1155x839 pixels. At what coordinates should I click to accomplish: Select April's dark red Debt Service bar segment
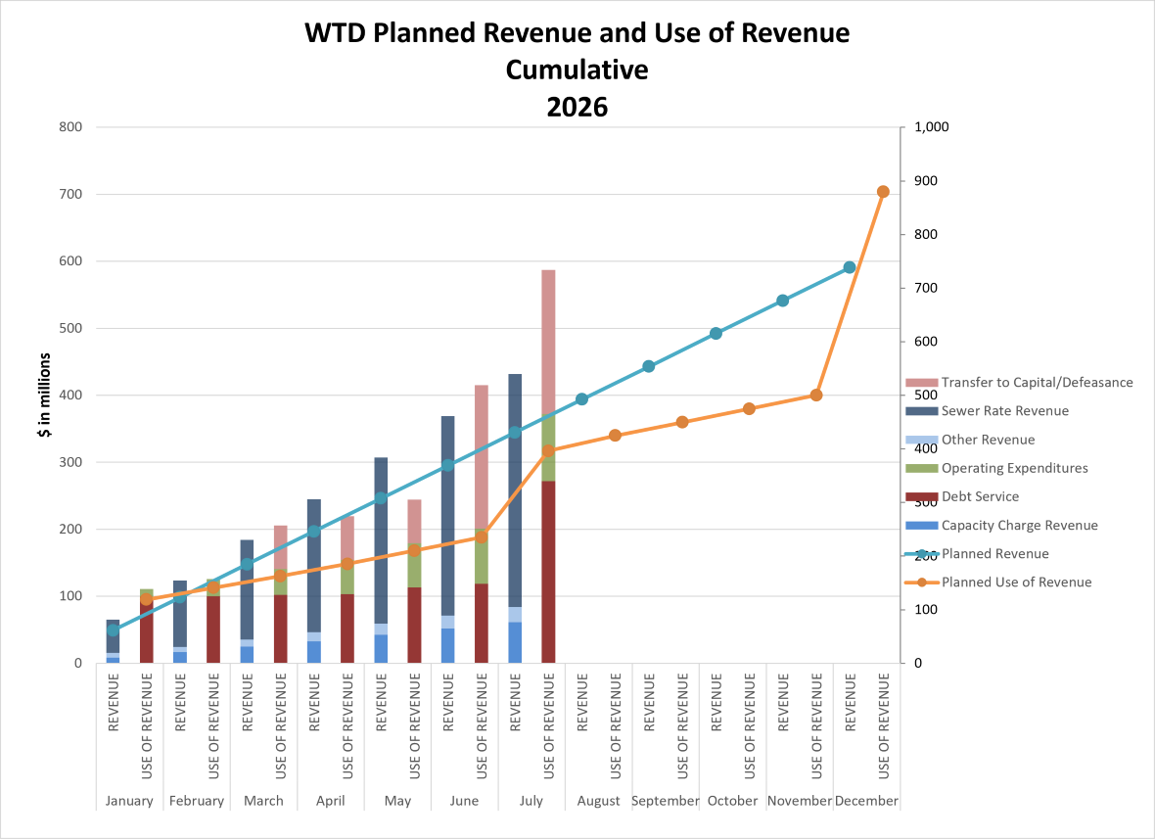click(x=347, y=629)
